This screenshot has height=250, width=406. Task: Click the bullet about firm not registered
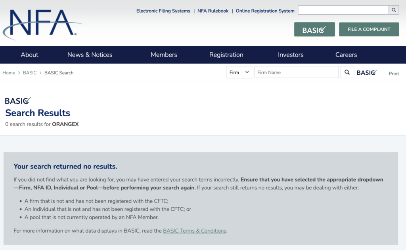96,201
